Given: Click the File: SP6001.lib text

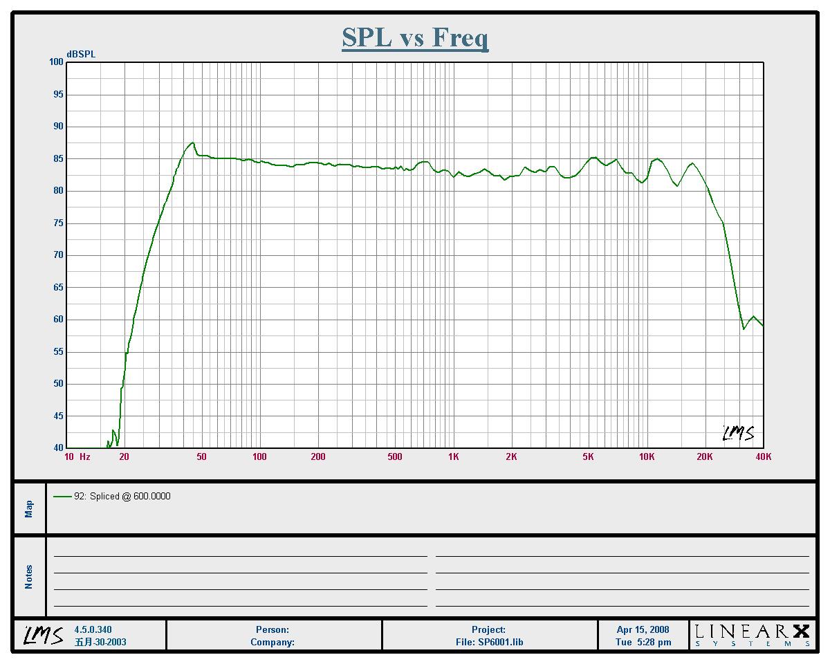Looking at the screenshot, I should [490, 643].
